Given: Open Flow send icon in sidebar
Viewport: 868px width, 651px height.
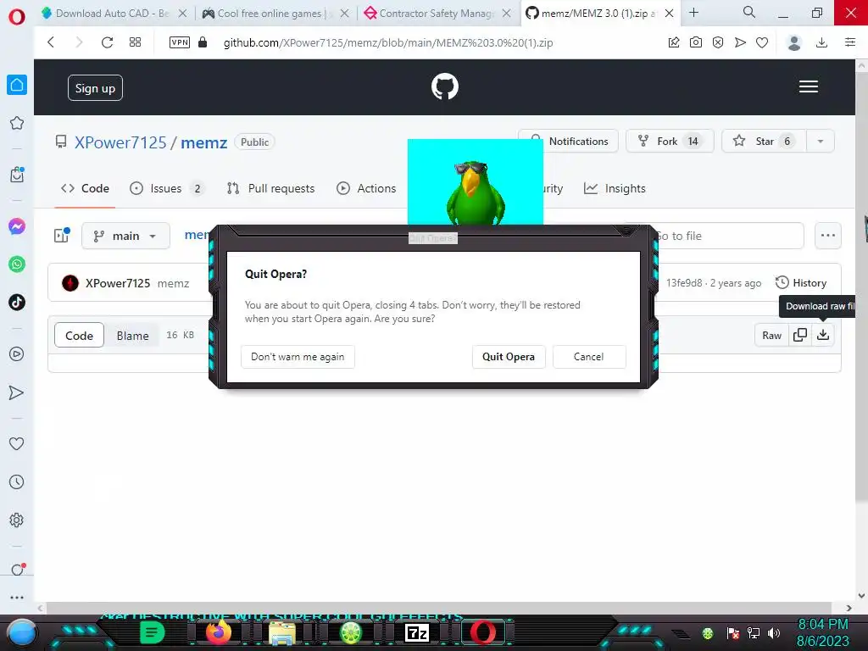Looking at the screenshot, I should click(17, 392).
